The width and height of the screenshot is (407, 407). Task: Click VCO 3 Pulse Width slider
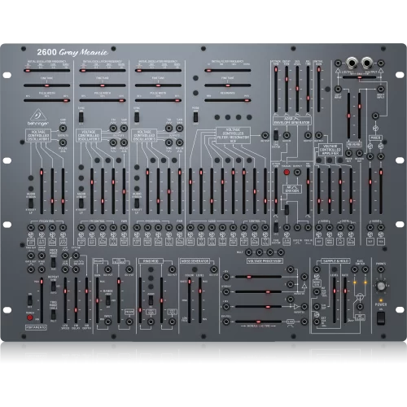[x=158, y=100]
